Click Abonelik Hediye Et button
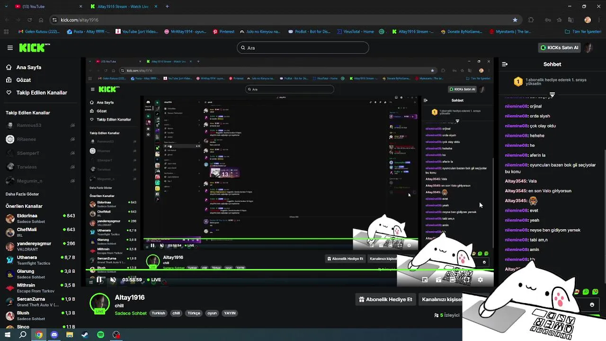The height and width of the screenshot is (341, 606). point(385,299)
